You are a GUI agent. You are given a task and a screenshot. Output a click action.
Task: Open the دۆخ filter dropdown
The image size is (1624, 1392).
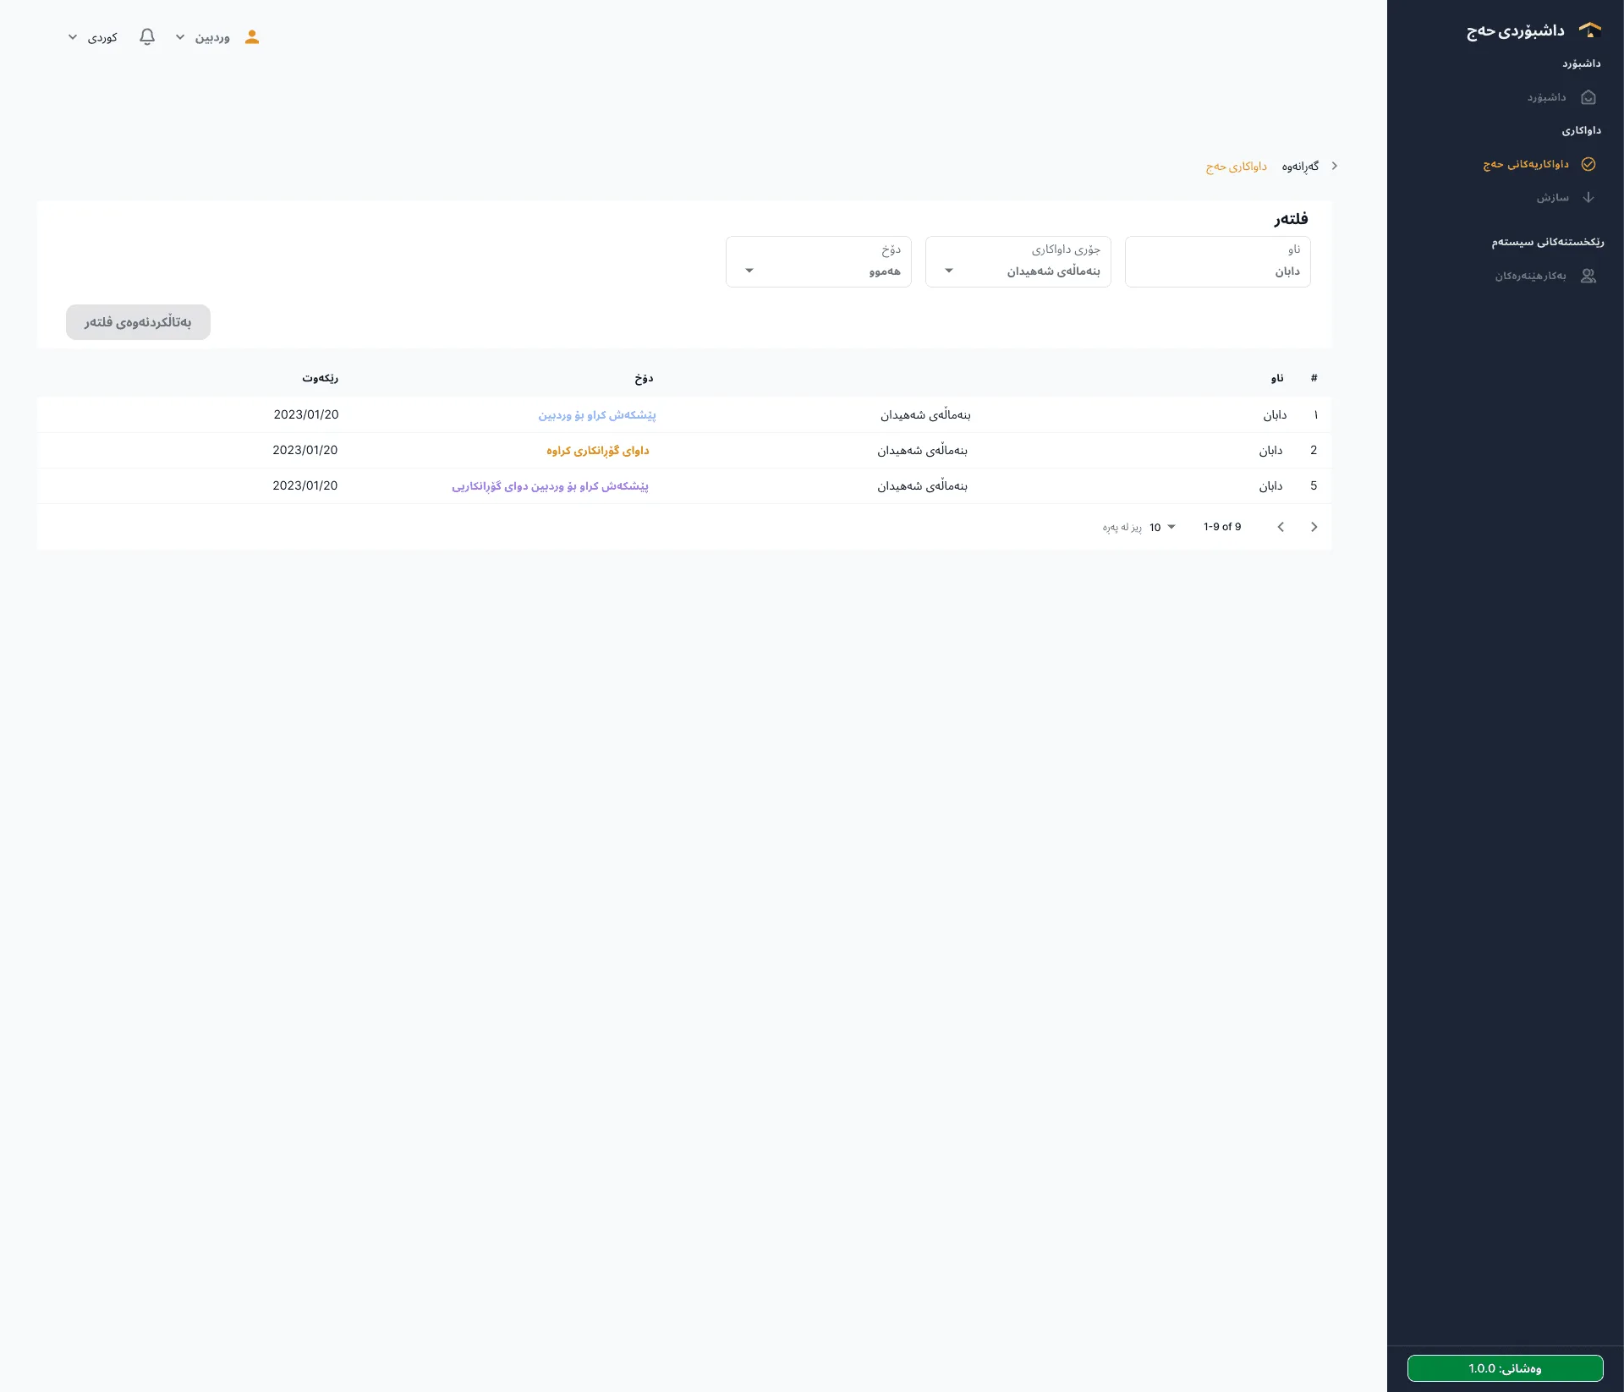click(819, 261)
